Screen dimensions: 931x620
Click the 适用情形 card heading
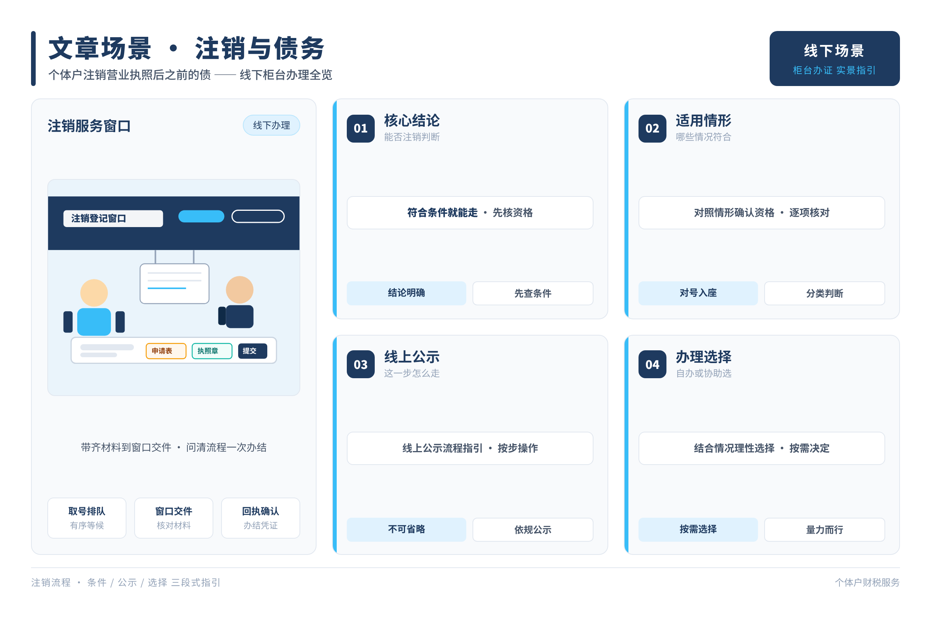click(x=703, y=121)
